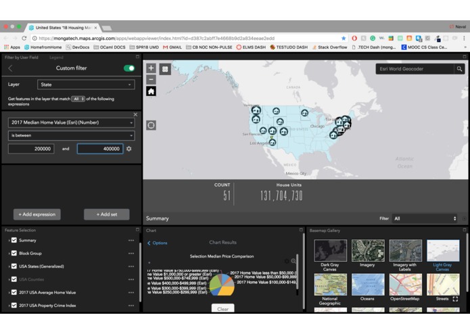
Task: Click the Feature Selection panel scrollbar
Action: (x=140, y=272)
